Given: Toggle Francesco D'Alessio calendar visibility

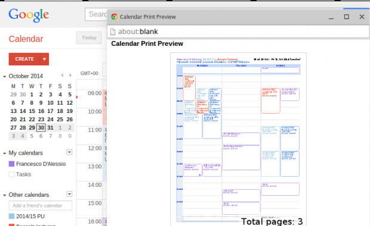Looking at the screenshot, I should click(11, 164).
